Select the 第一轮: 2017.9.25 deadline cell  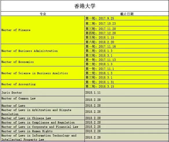127,18
